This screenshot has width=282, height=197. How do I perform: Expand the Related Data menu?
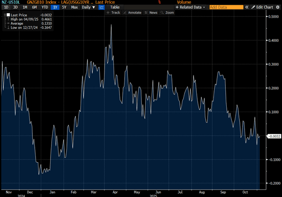191,8
